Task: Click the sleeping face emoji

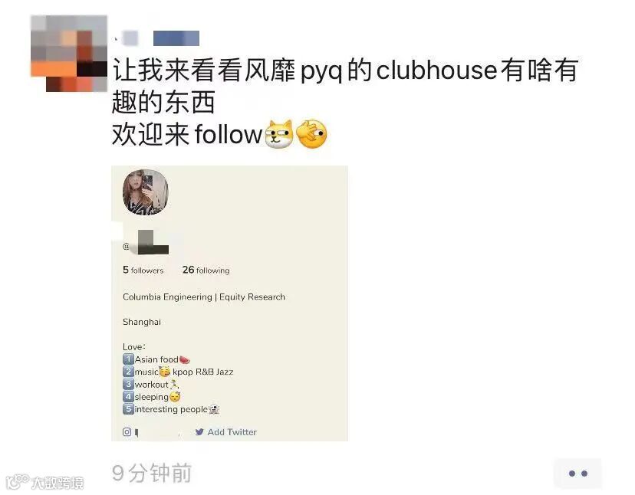Action: pos(175,397)
